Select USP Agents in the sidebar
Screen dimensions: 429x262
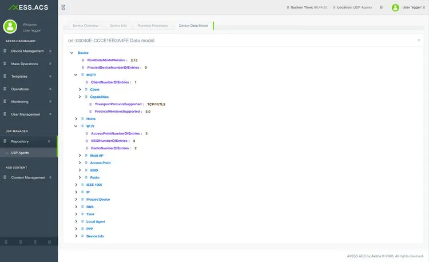[20, 153]
